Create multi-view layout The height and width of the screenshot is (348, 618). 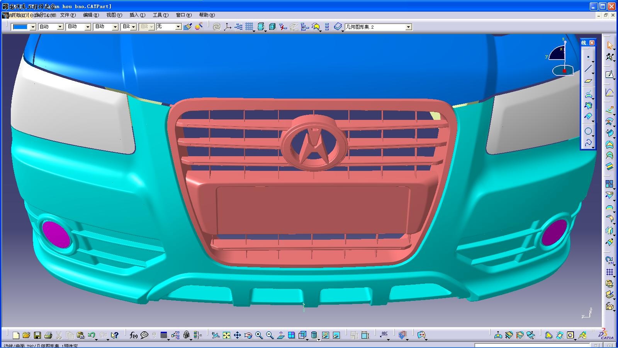coord(292,335)
